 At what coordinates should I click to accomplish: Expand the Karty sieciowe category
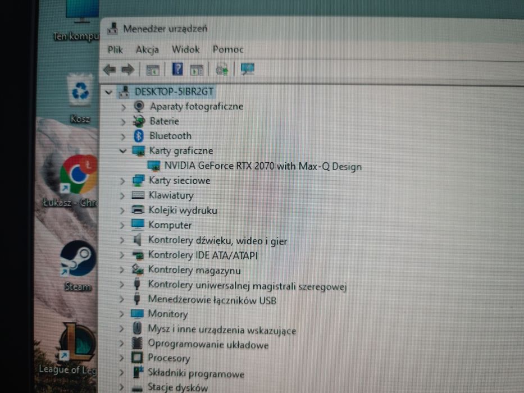[x=122, y=181]
